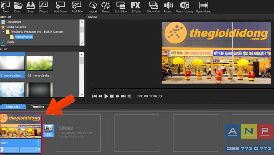Open the FX Effects panel

tap(136, 7)
